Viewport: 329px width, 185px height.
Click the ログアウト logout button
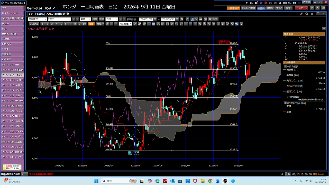[x=306, y=2]
